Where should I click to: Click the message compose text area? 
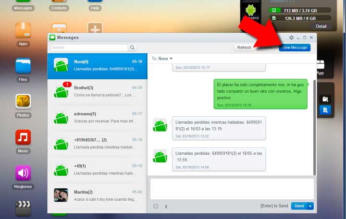[232, 189]
